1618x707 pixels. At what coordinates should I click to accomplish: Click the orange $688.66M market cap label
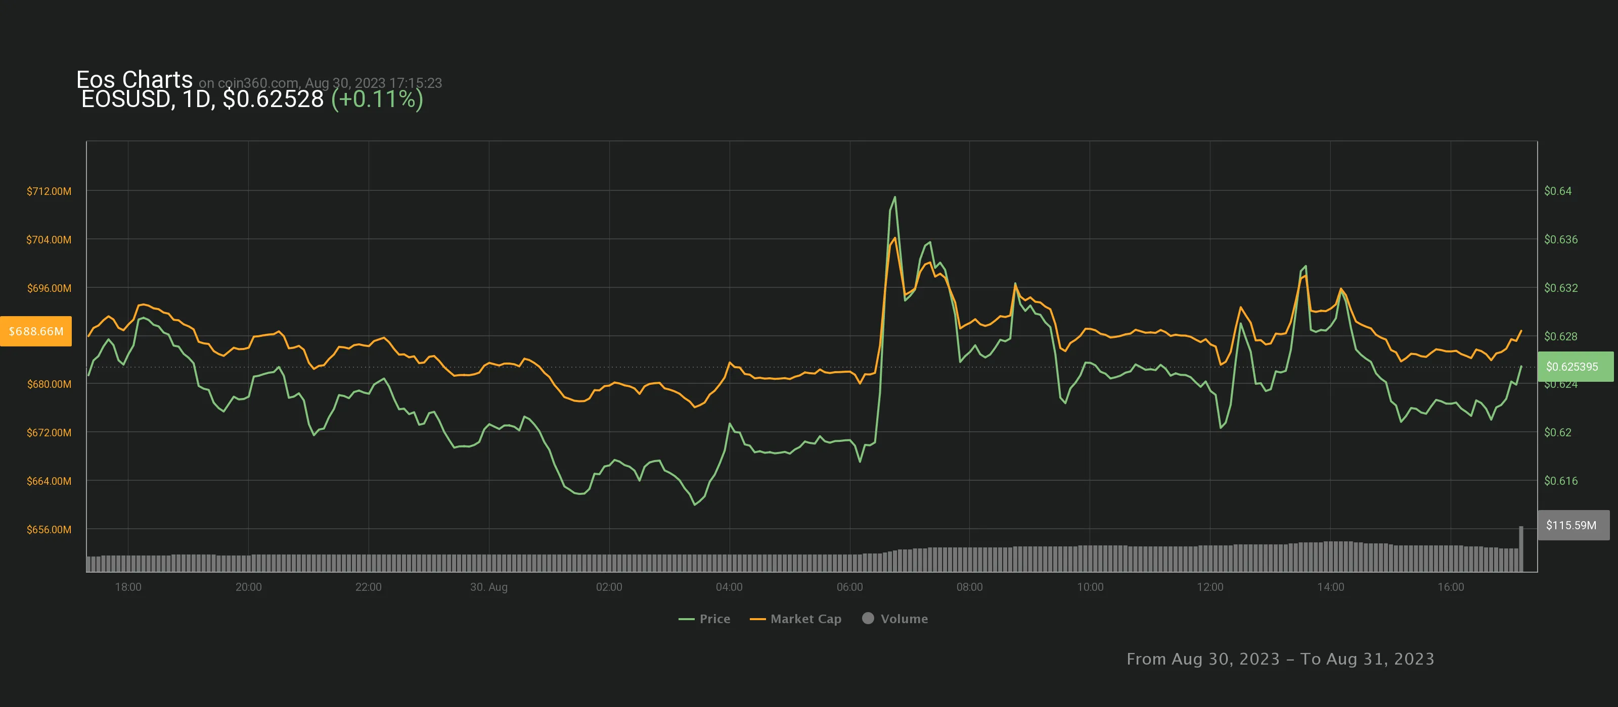36,331
